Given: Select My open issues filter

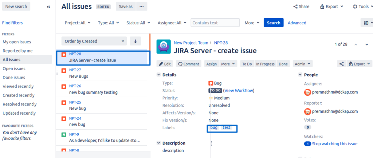Looking at the screenshot, I should [x=17, y=42].
